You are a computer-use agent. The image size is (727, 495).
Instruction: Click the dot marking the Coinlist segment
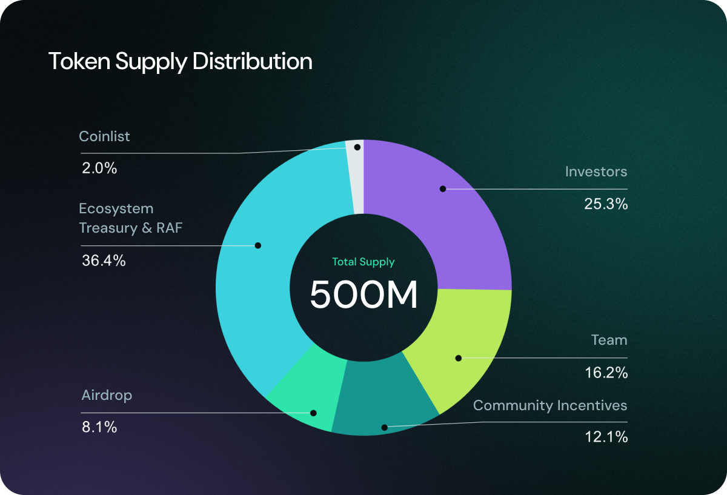[357, 147]
